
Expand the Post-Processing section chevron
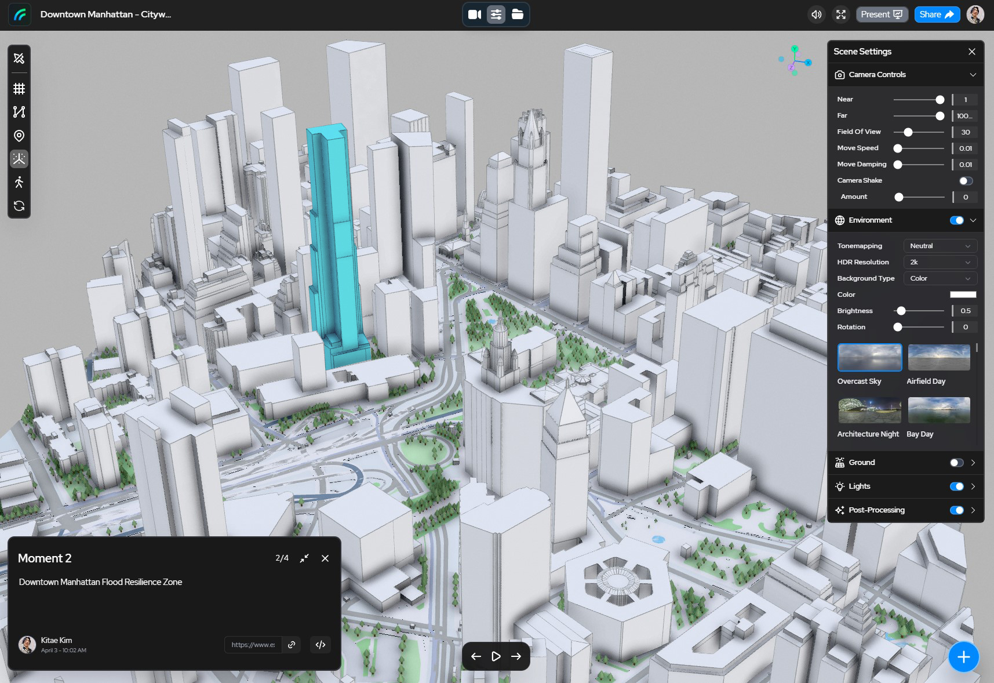tap(973, 510)
